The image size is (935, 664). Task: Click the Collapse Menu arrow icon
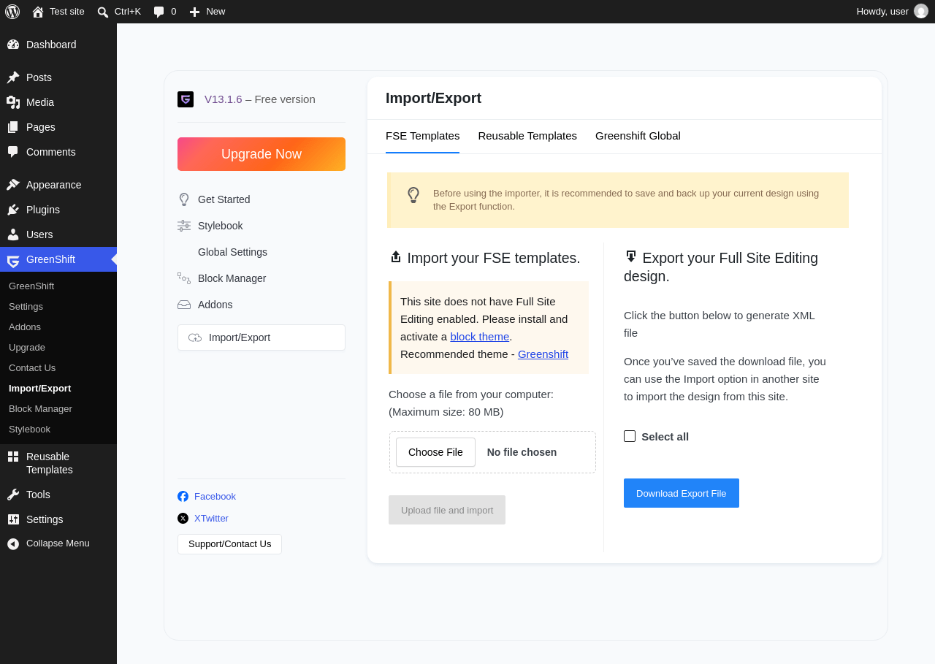click(x=13, y=543)
